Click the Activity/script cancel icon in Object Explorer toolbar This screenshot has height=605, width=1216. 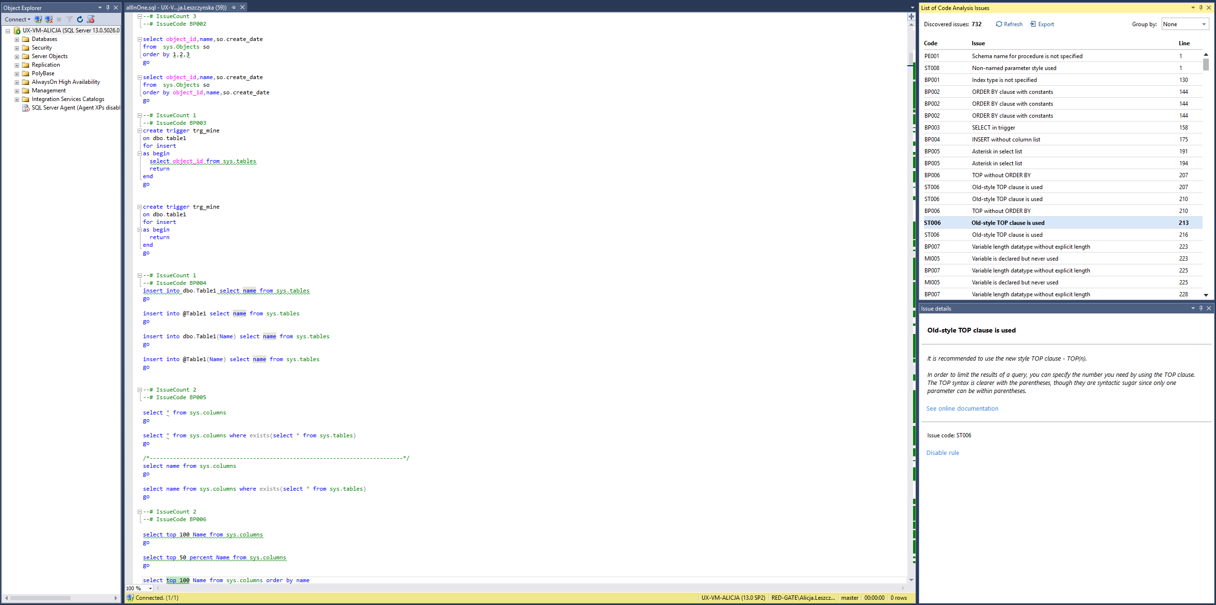[x=90, y=20]
